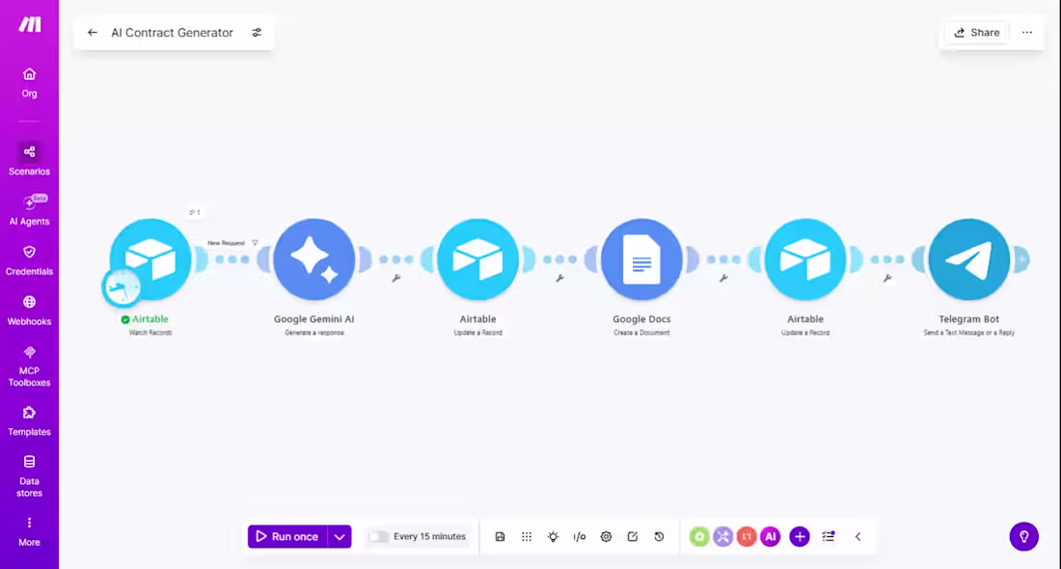Open the three-dot options menu top right
1061x569 pixels.
tap(1027, 33)
